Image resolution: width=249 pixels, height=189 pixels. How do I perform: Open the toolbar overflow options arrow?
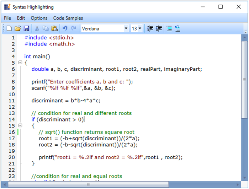(245, 31)
